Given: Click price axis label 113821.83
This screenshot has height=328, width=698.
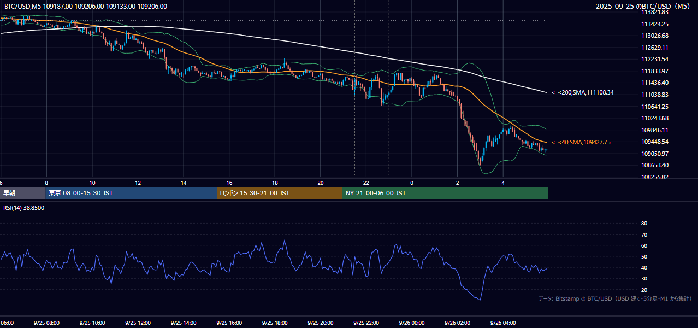Looking at the screenshot, I should coord(655,12).
